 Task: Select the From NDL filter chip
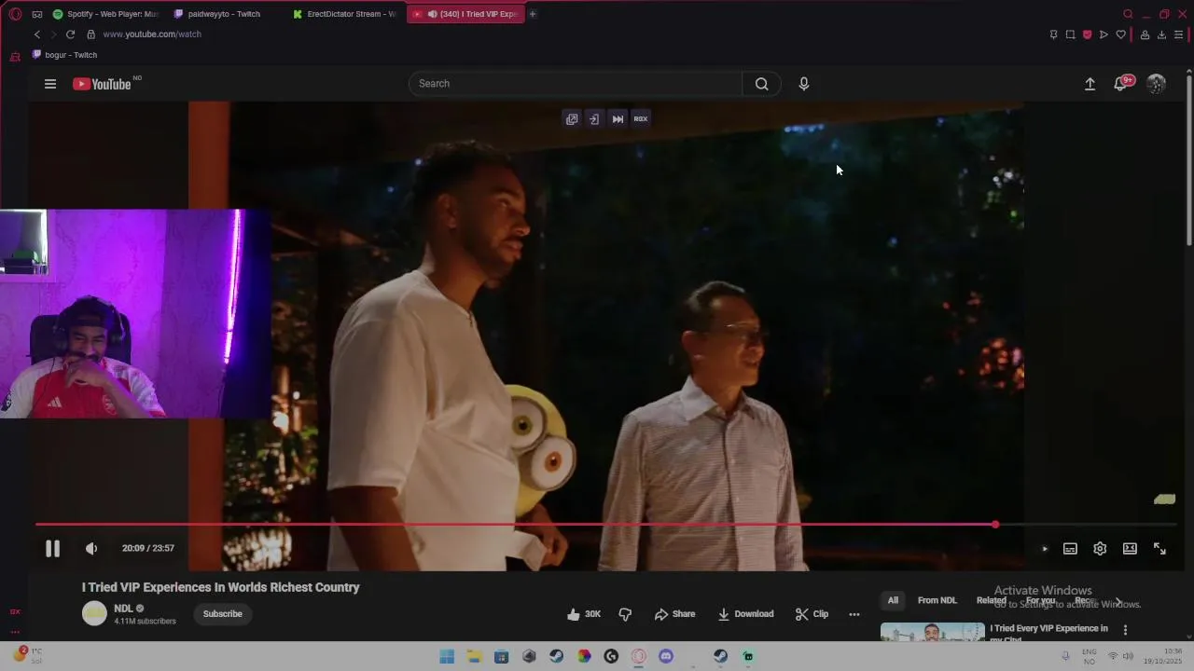click(x=937, y=601)
